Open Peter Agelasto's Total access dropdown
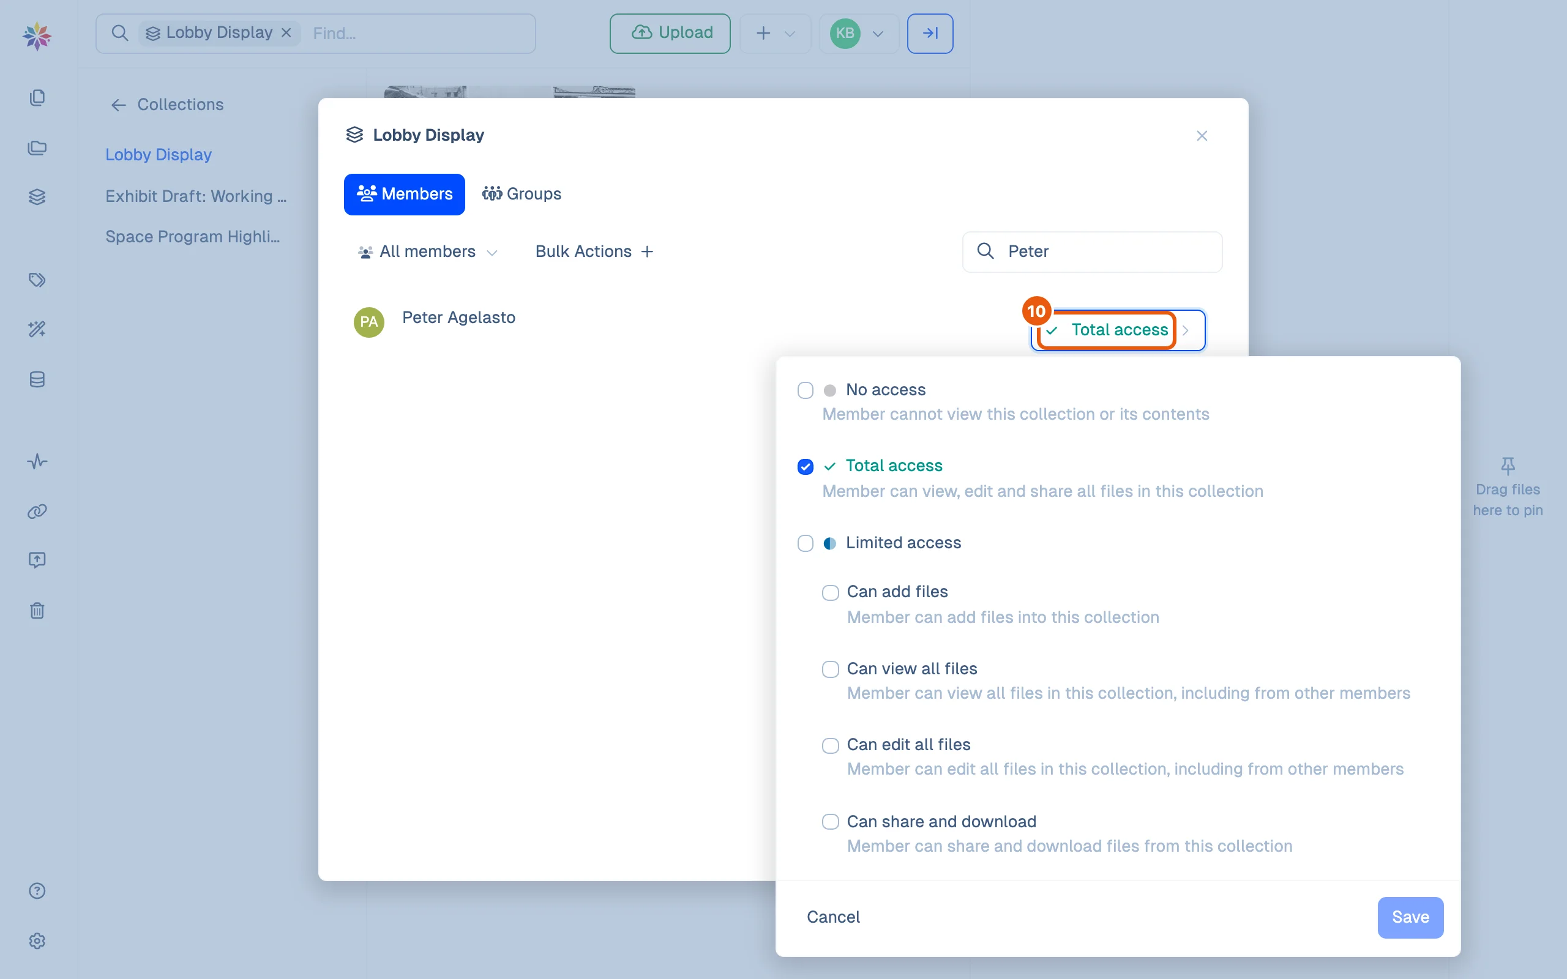The image size is (1567, 979). click(x=1118, y=330)
